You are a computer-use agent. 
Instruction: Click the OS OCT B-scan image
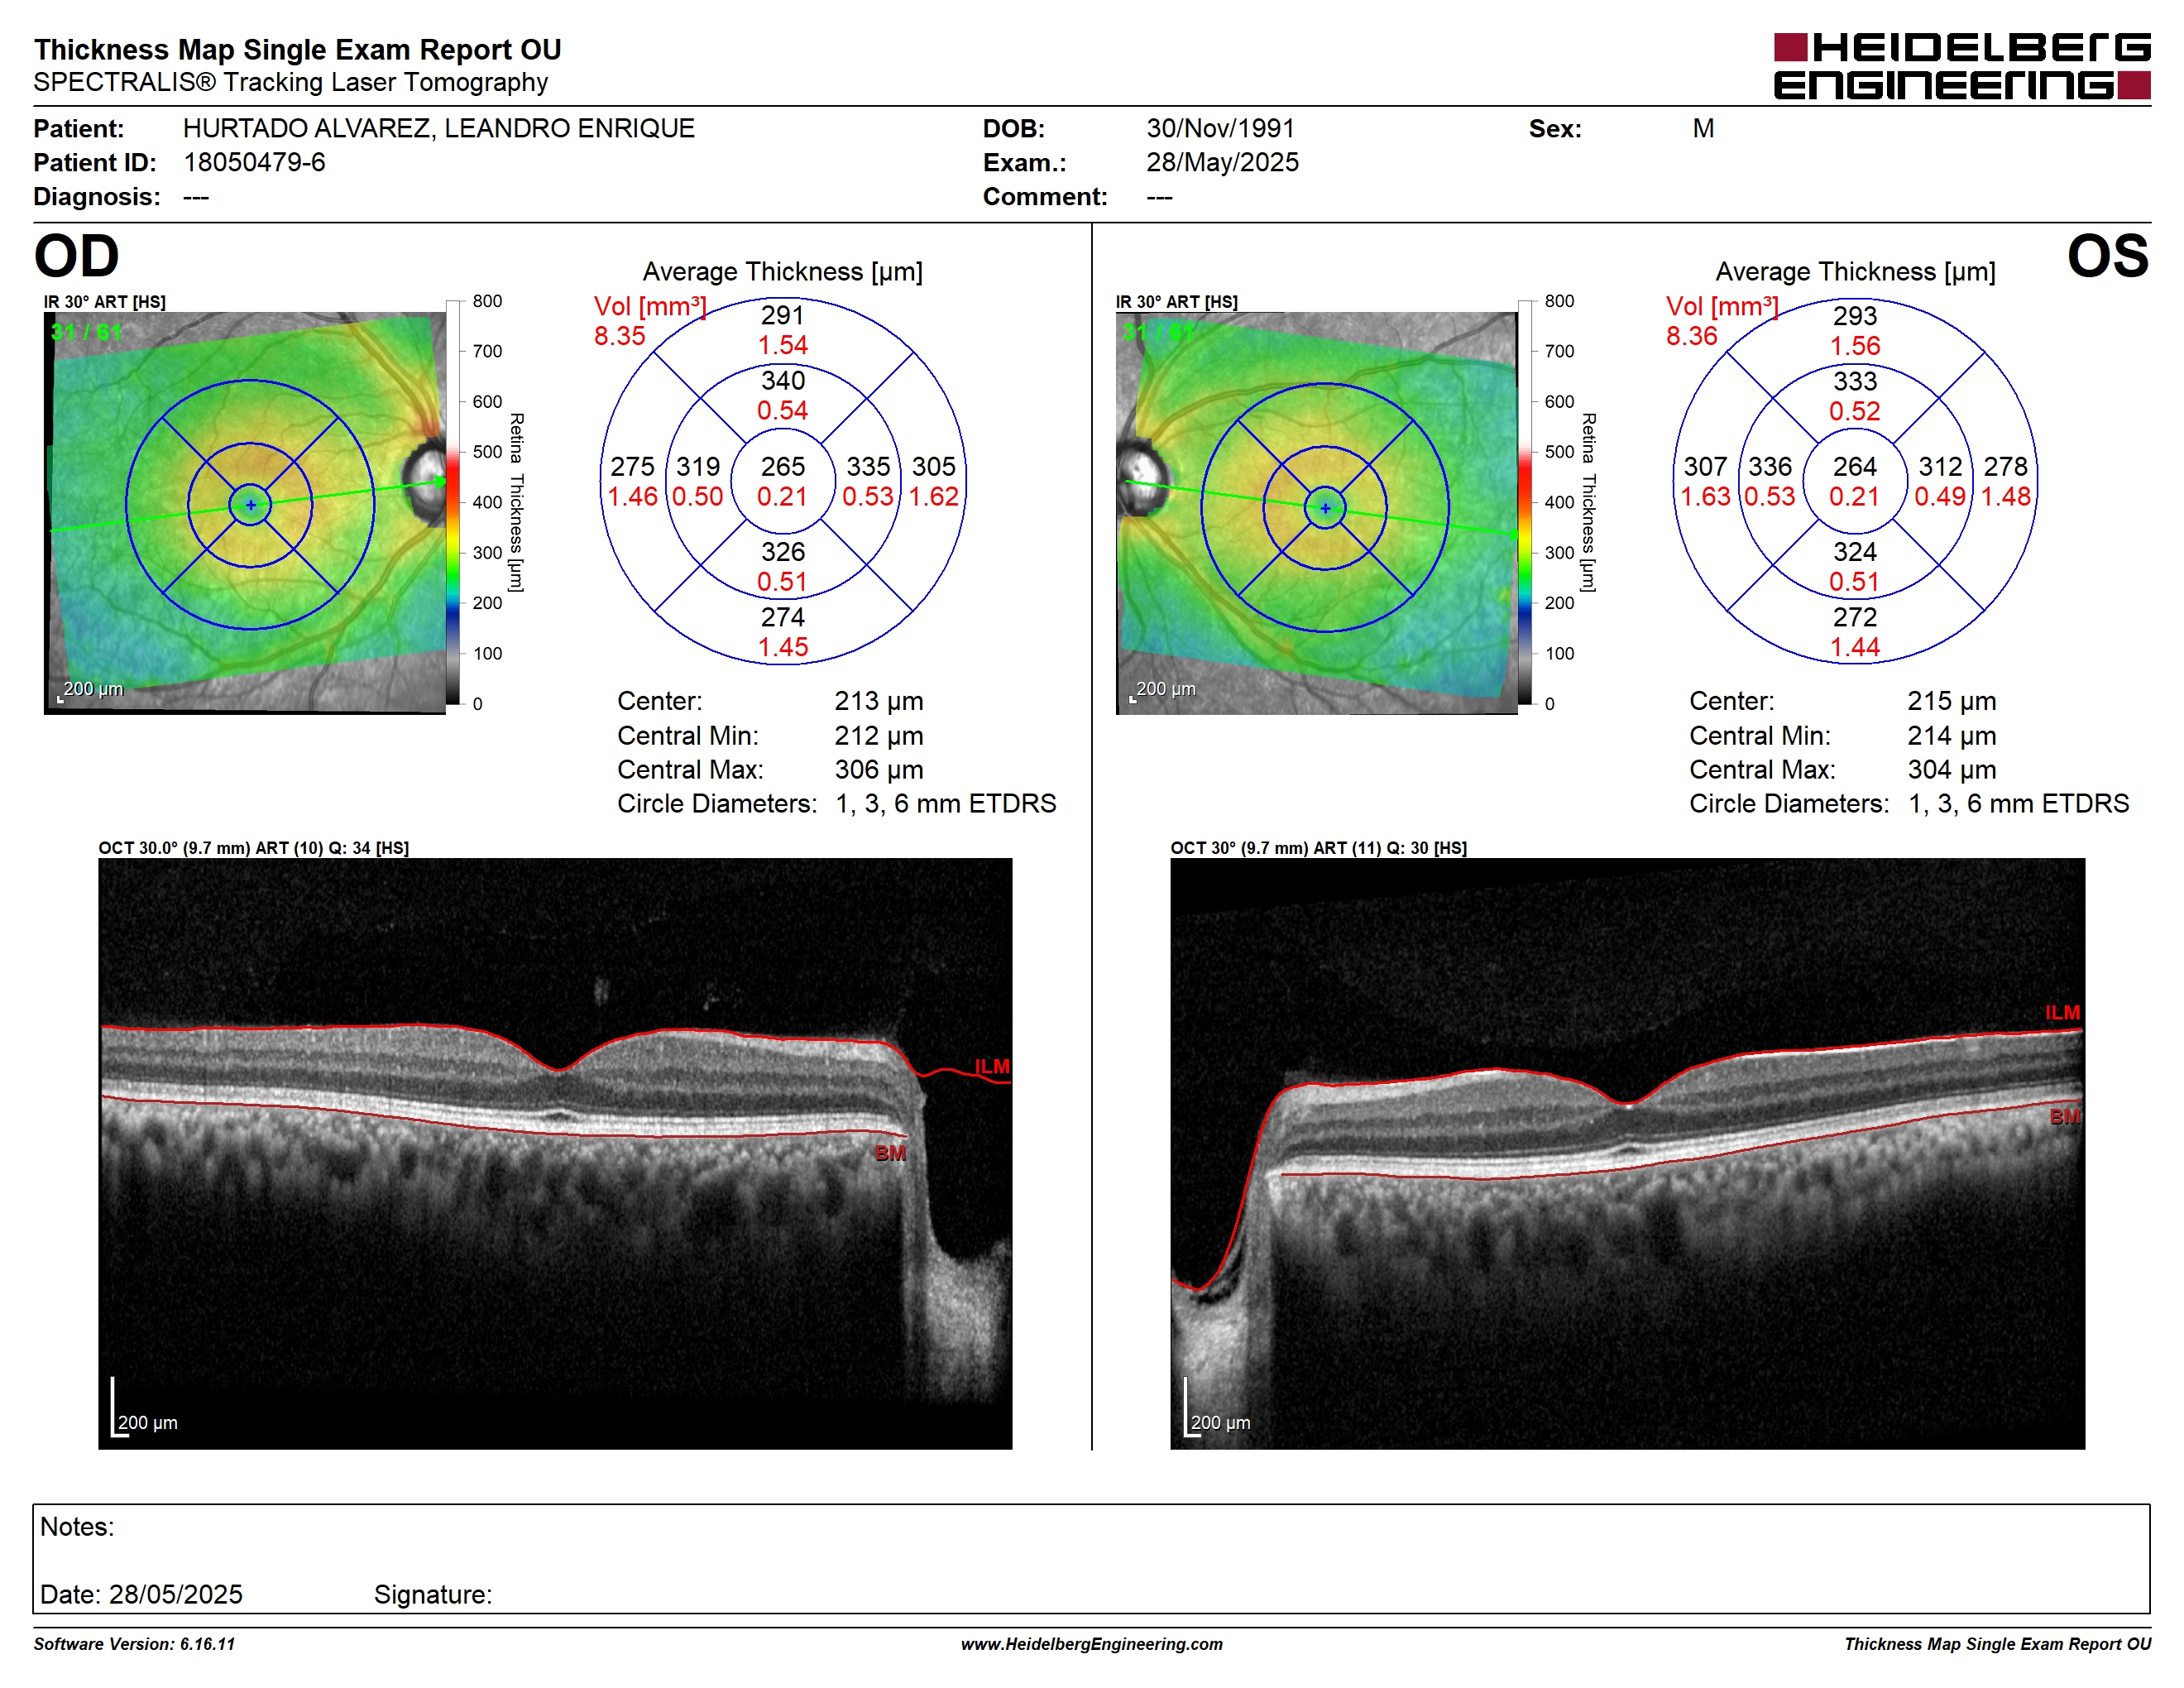click(x=1627, y=1153)
